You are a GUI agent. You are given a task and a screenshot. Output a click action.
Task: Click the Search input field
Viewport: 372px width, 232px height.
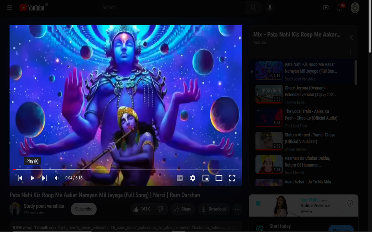[171, 8]
